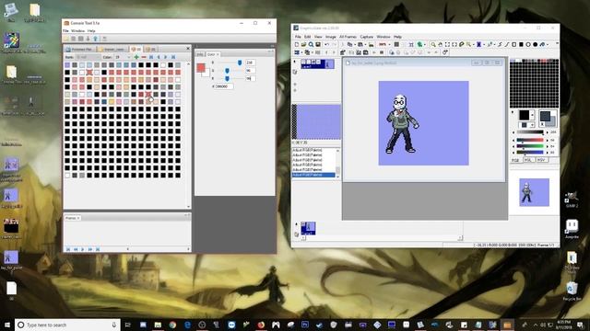The width and height of the screenshot is (590, 331).
Task: Switch to the RGB color tab in GraphicsGale
Action: 515,160
